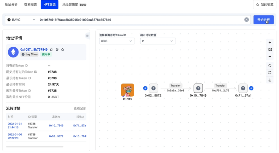Switch to the 交易图谱 tab

[31, 5]
